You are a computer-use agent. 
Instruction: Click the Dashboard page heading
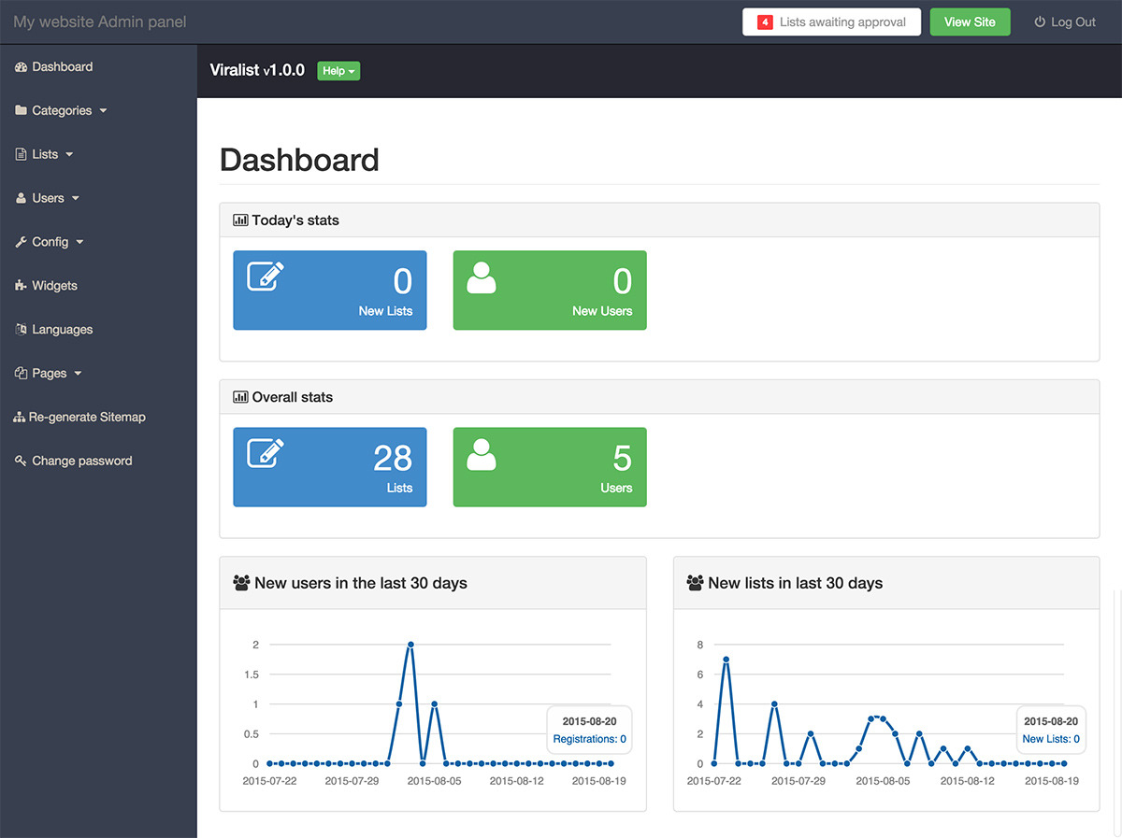click(x=299, y=160)
